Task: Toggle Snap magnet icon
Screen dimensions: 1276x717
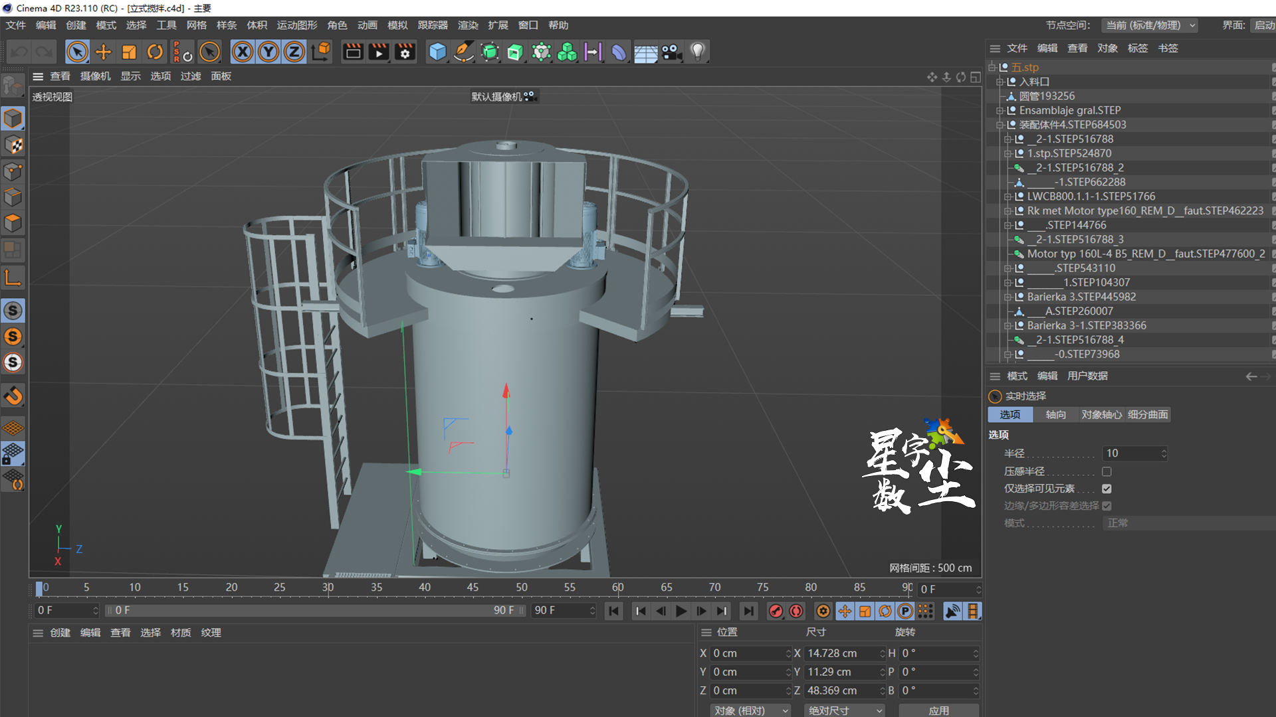Action: [x=13, y=396]
